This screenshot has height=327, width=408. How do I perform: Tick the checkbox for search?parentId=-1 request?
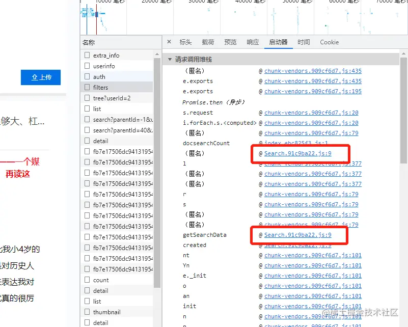pos(87,119)
